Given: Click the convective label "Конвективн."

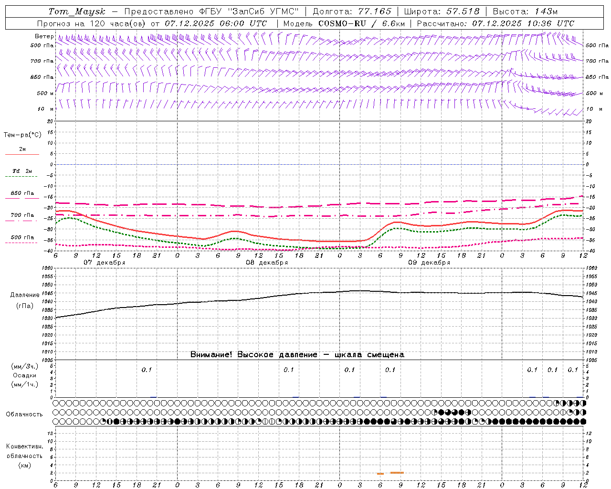Looking at the screenshot, I should click(24, 446).
